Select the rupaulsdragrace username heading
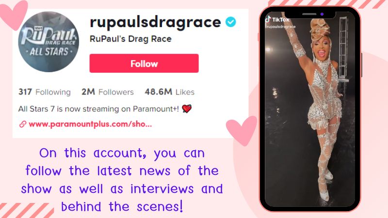 click(155, 22)
